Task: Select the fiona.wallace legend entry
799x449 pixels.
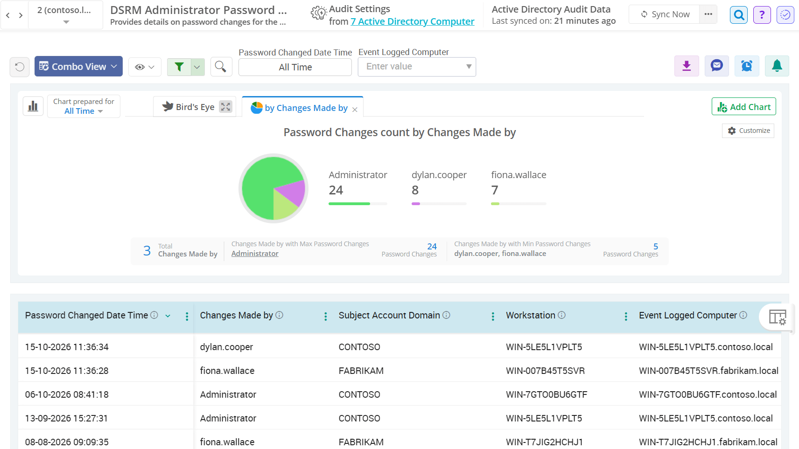Action: [519, 175]
